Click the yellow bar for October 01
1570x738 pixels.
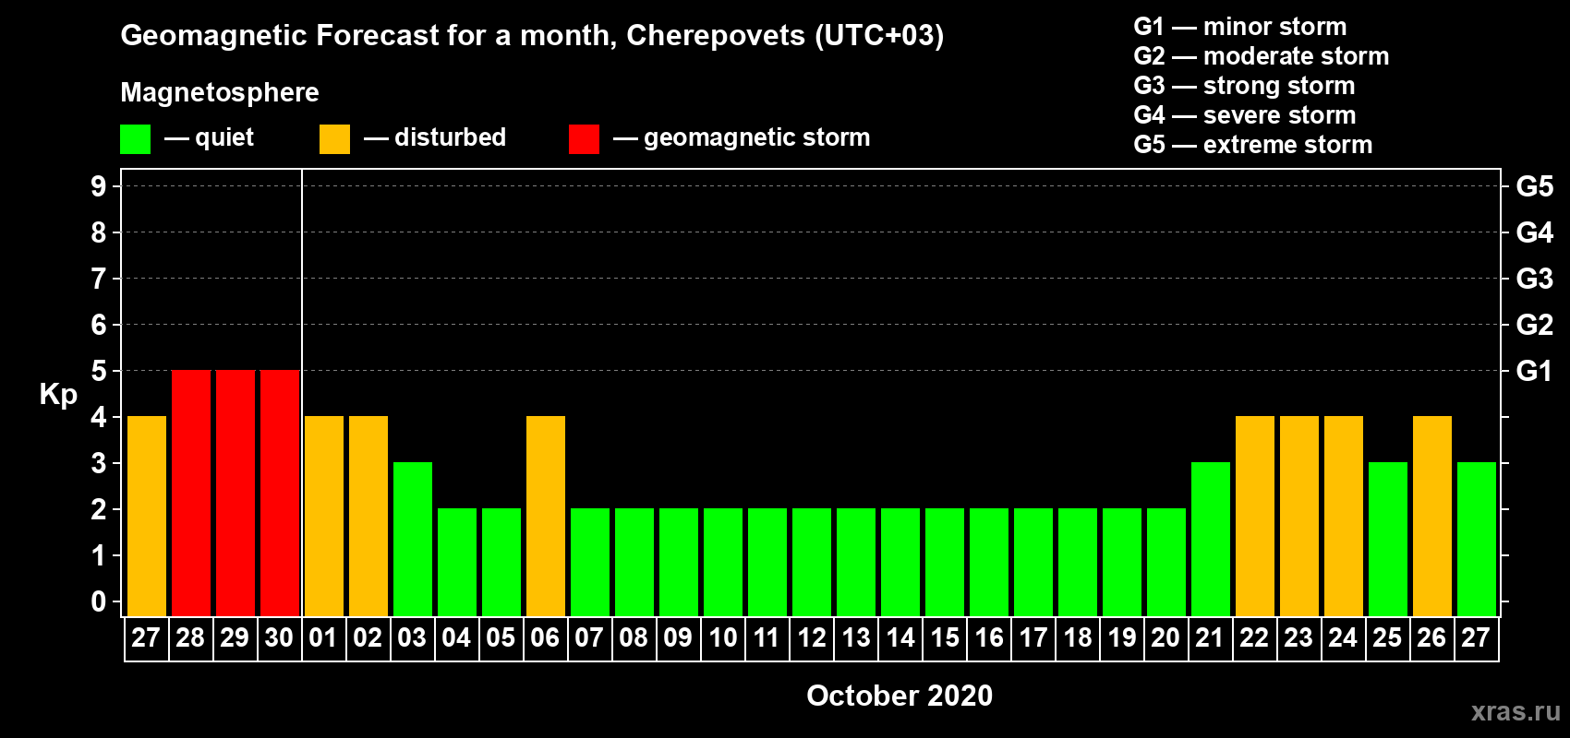324,516
